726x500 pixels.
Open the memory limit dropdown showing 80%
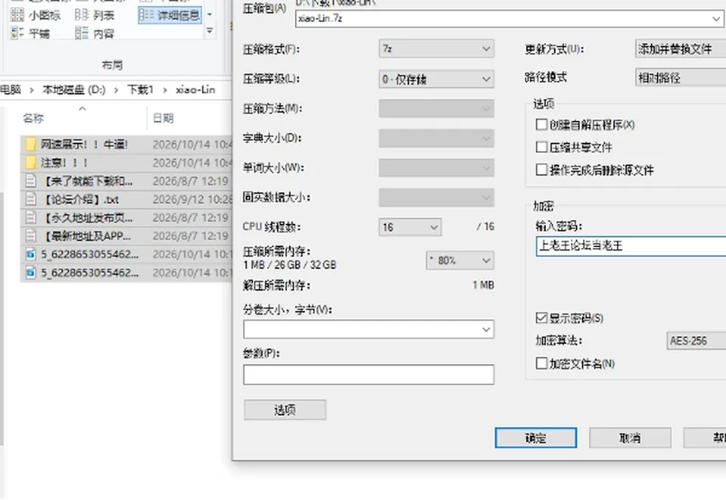(460, 260)
